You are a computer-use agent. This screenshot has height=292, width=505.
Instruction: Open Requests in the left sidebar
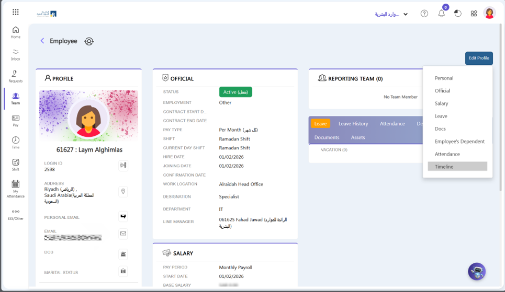pos(16,76)
